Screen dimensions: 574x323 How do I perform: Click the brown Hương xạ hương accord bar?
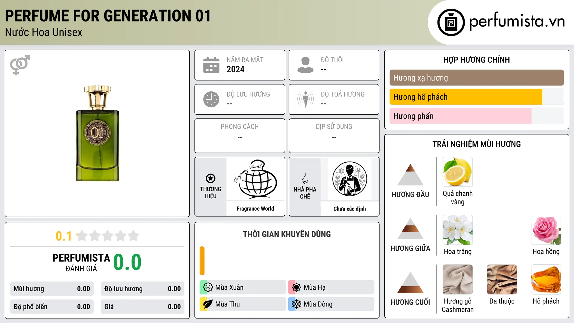coord(476,78)
